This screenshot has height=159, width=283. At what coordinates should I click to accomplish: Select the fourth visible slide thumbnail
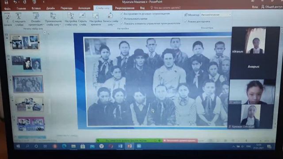tap(30, 105)
